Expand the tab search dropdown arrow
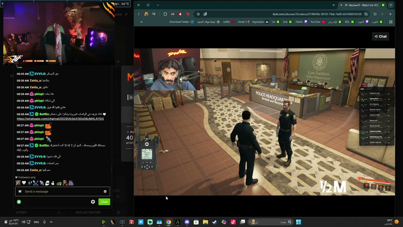The image size is (403, 227). 391,5
